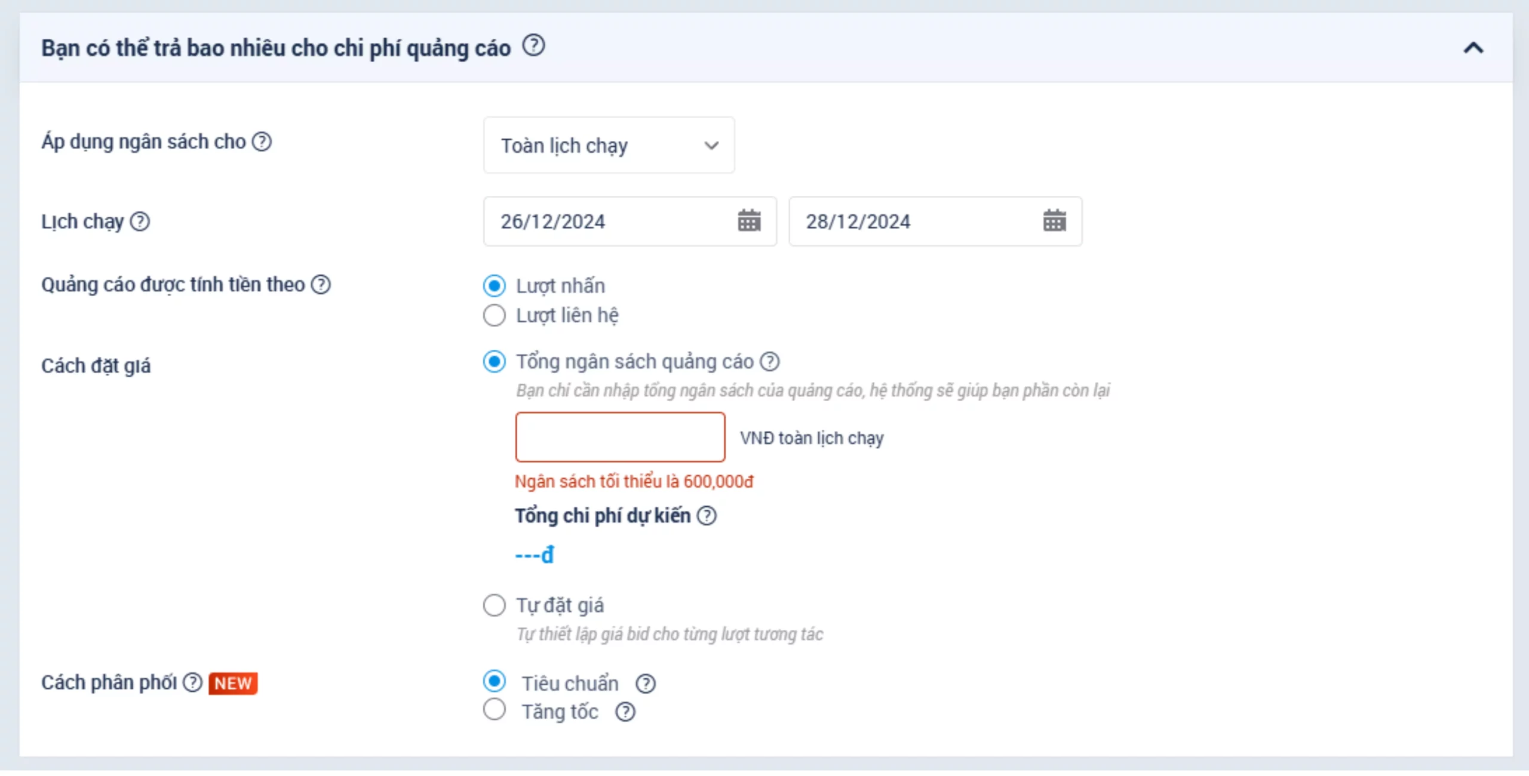
Task: Click help icon beside Quảng cáo được tính tiền theo
Action: point(321,285)
